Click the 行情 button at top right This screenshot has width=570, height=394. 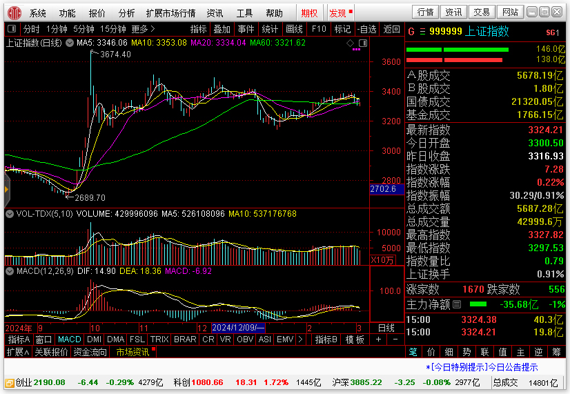click(425, 12)
